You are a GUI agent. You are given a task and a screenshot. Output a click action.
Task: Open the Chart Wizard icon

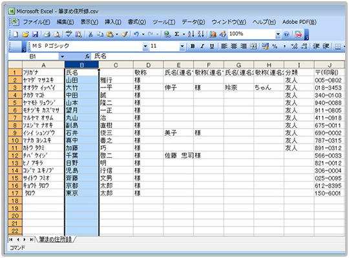click(213, 34)
